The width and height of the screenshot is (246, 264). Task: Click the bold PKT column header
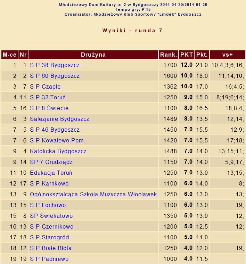186,55
